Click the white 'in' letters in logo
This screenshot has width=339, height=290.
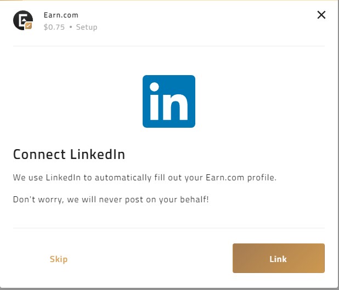[x=169, y=103]
